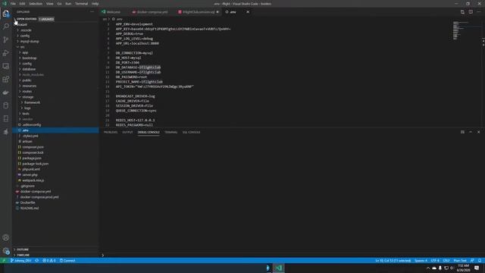
Task: Click the UTF-8 encoding in the status bar
Action: tap(435, 261)
